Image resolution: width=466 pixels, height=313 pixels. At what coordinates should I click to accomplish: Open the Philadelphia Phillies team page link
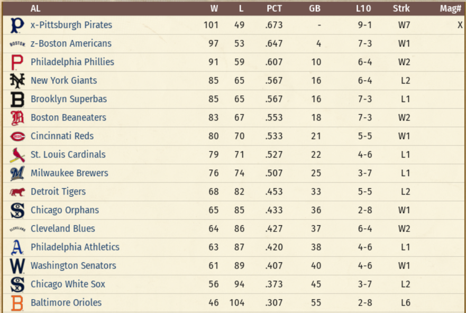pyautogui.click(x=72, y=62)
